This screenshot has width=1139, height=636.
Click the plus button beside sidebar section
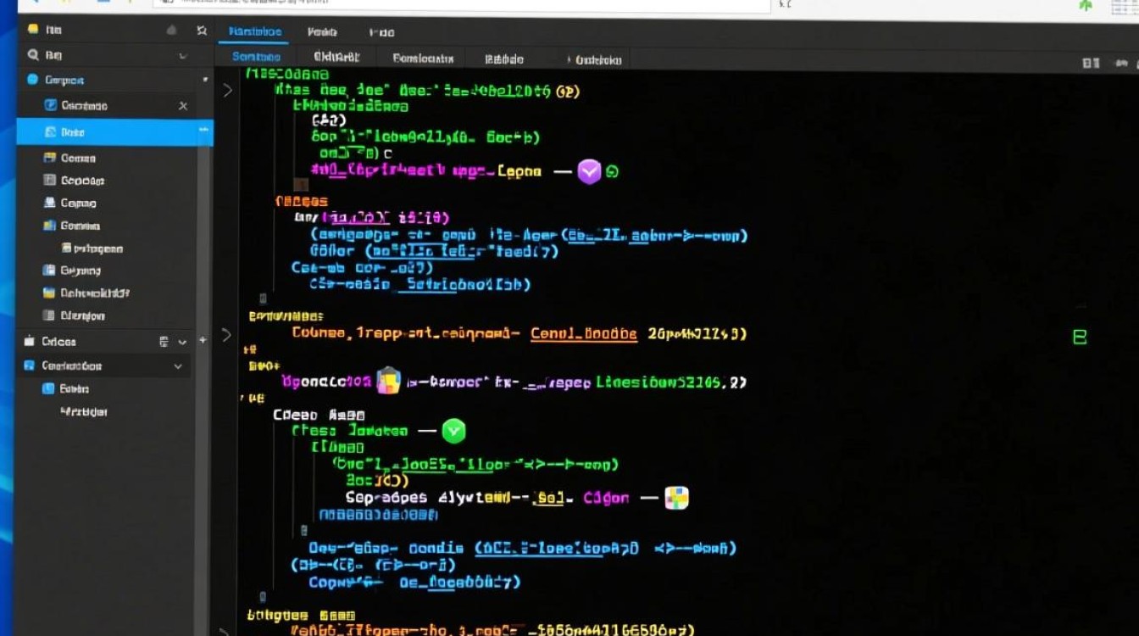click(x=203, y=340)
